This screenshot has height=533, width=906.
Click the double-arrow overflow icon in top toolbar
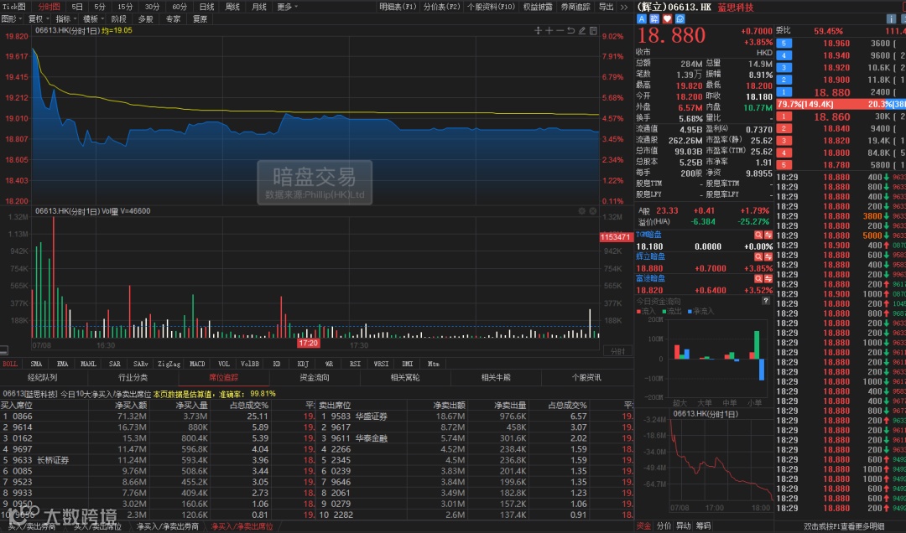pos(624,7)
